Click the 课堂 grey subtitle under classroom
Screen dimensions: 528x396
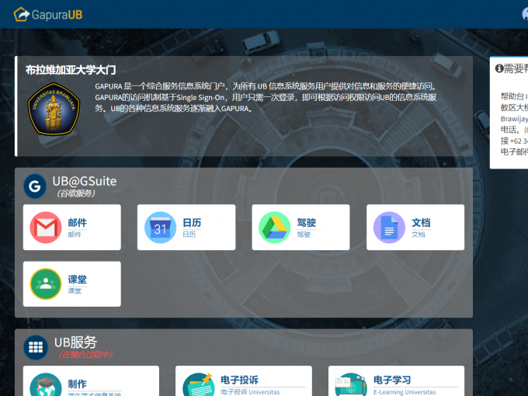pyautogui.click(x=75, y=291)
